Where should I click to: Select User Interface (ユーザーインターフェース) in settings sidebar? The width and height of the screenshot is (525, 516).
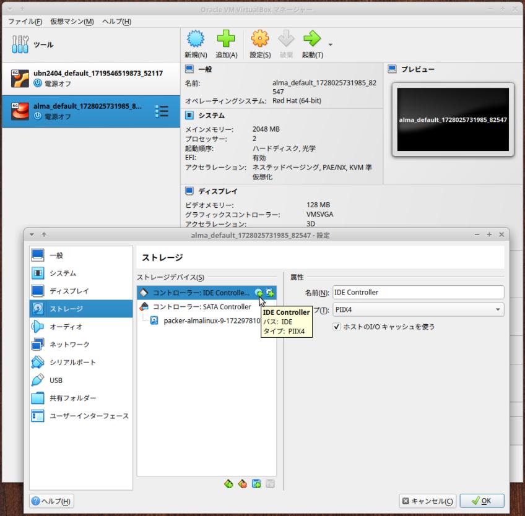(81, 416)
